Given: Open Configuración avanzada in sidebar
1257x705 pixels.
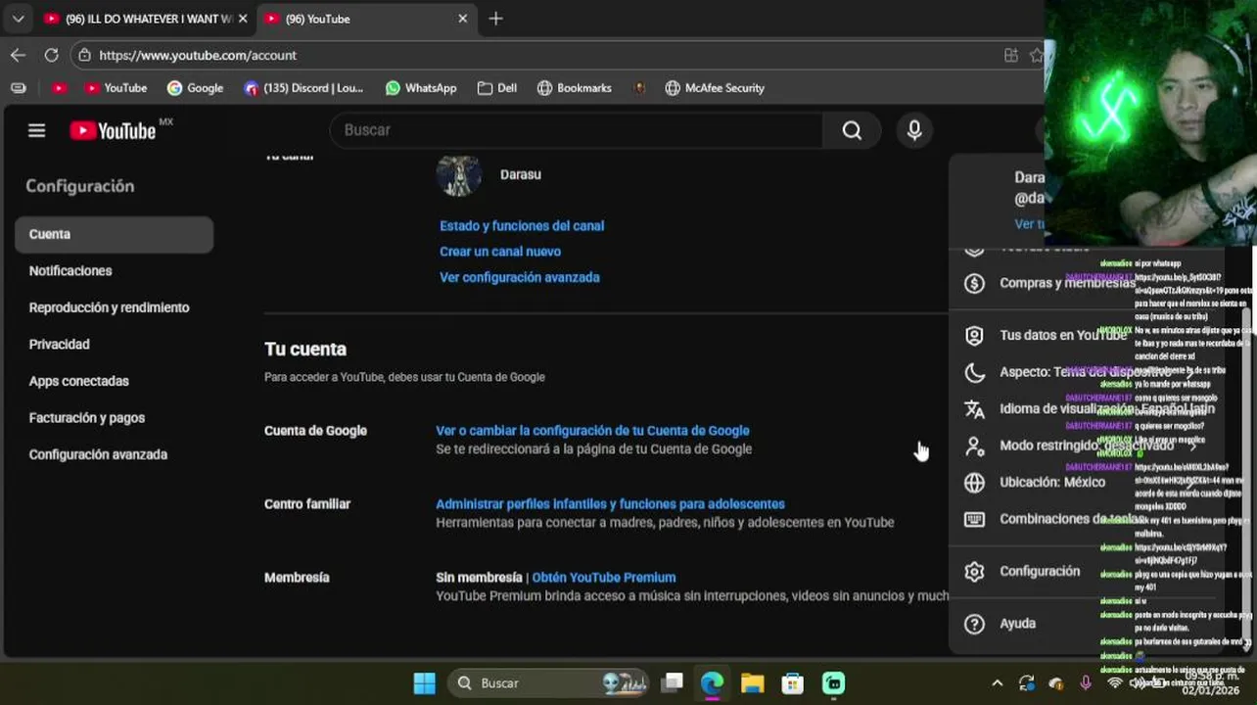Looking at the screenshot, I should (x=98, y=454).
